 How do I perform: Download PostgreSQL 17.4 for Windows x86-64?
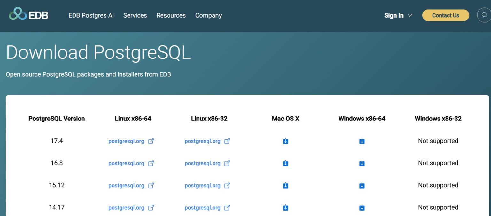click(x=362, y=141)
